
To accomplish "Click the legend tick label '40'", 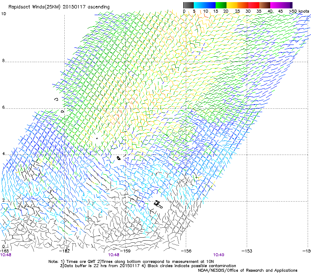I will (270, 11).
